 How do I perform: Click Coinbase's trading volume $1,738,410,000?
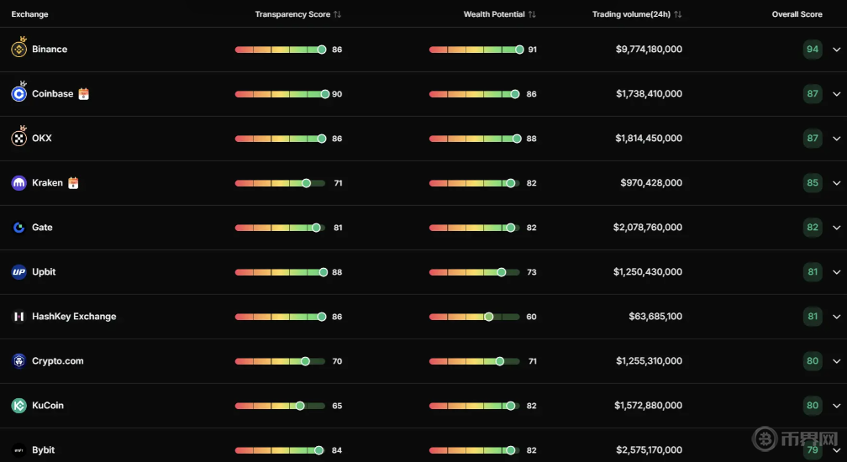click(649, 94)
